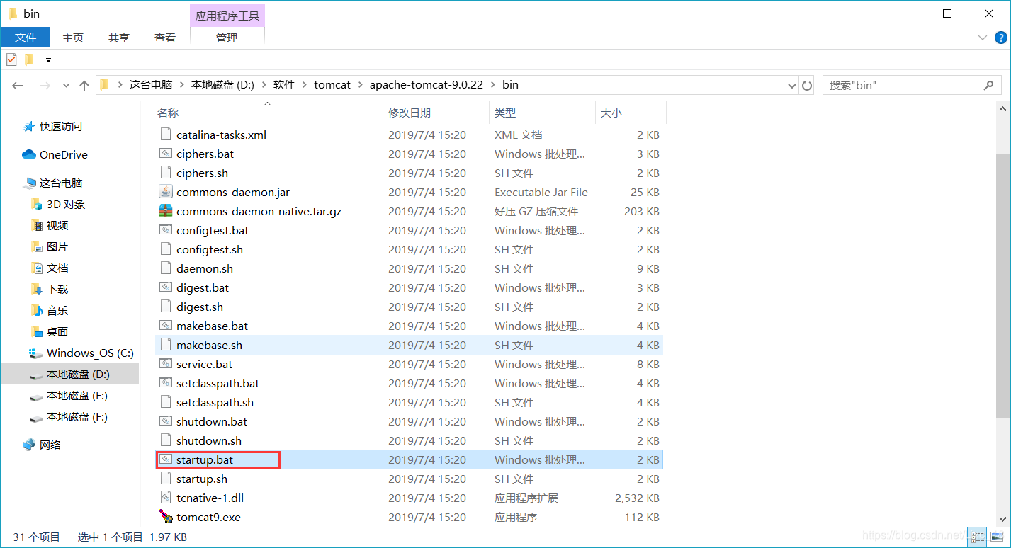Screen dimensions: 1011x548
Task: Open the 文件 menu tab
Action: [x=26, y=38]
